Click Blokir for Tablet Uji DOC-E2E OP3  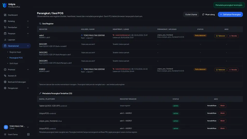(222, 106)
